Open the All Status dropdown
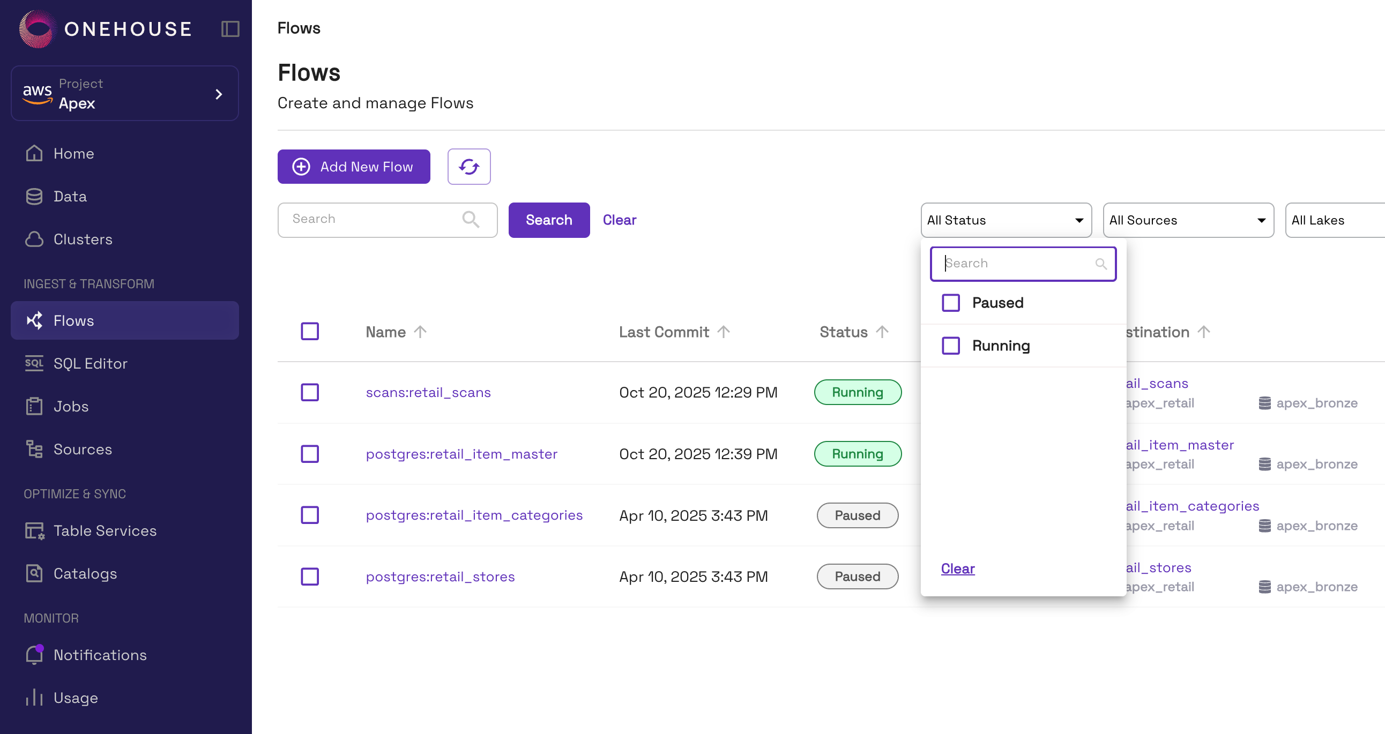 tap(1006, 220)
